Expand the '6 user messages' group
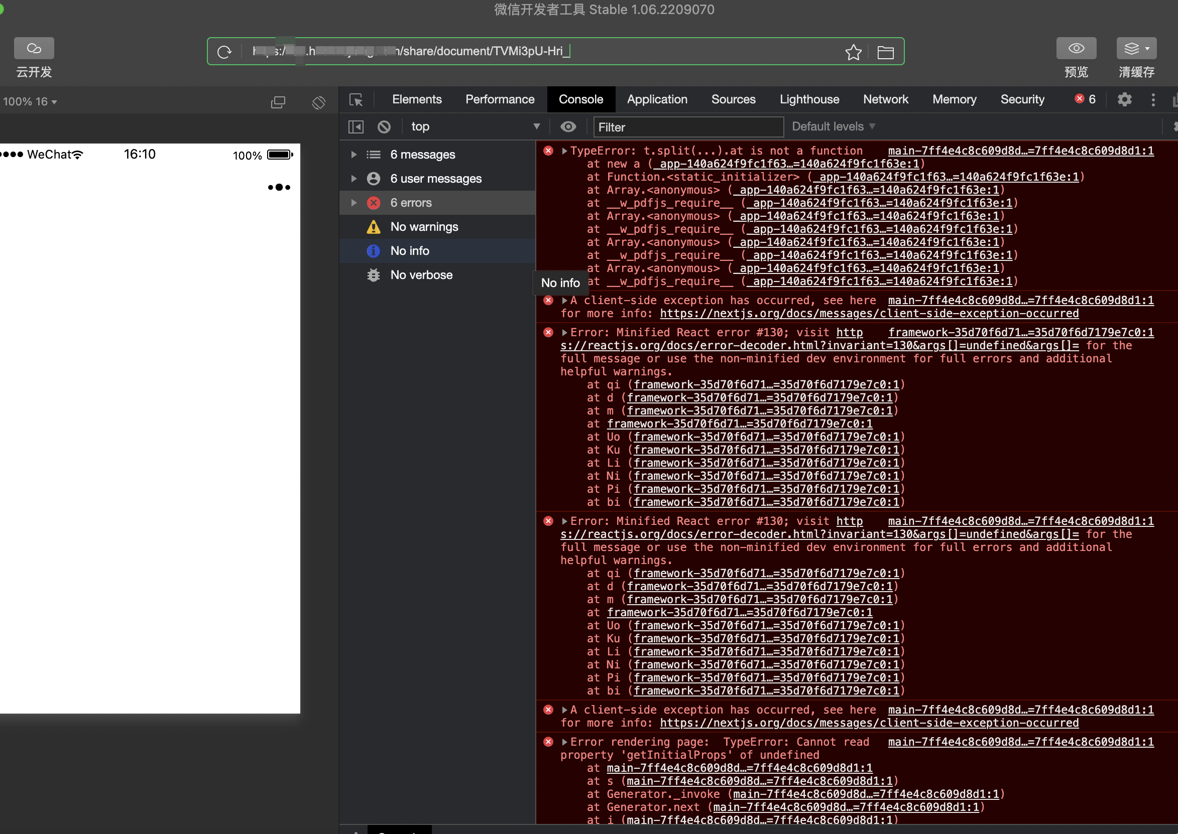The image size is (1178, 834). [354, 179]
